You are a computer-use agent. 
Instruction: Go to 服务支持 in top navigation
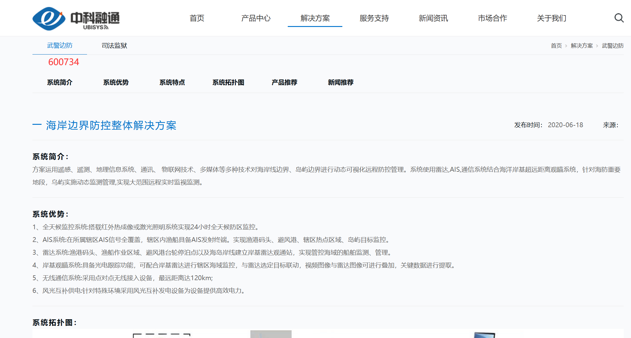(x=374, y=18)
